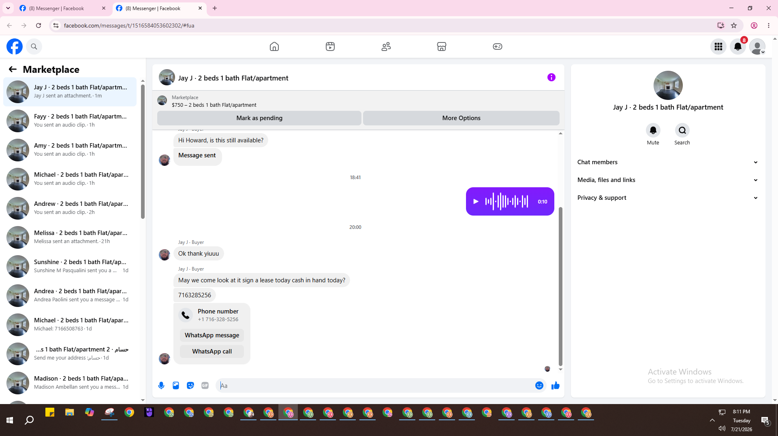Seek within the audio waveform

pyautogui.click(x=507, y=201)
